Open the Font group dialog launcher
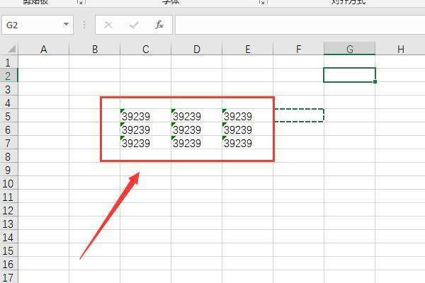This screenshot has width=425, height=283. 263,3
